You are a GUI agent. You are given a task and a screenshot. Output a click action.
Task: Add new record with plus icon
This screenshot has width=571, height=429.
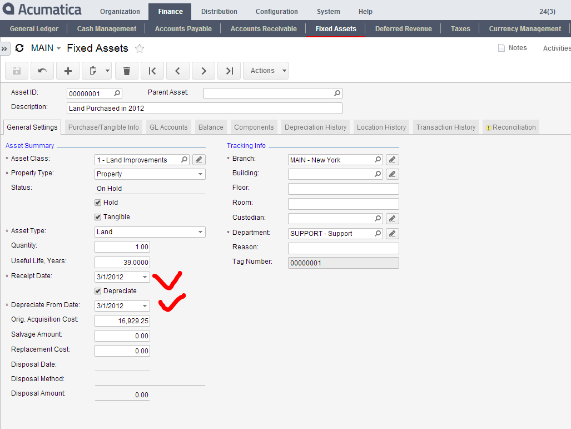tap(68, 71)
